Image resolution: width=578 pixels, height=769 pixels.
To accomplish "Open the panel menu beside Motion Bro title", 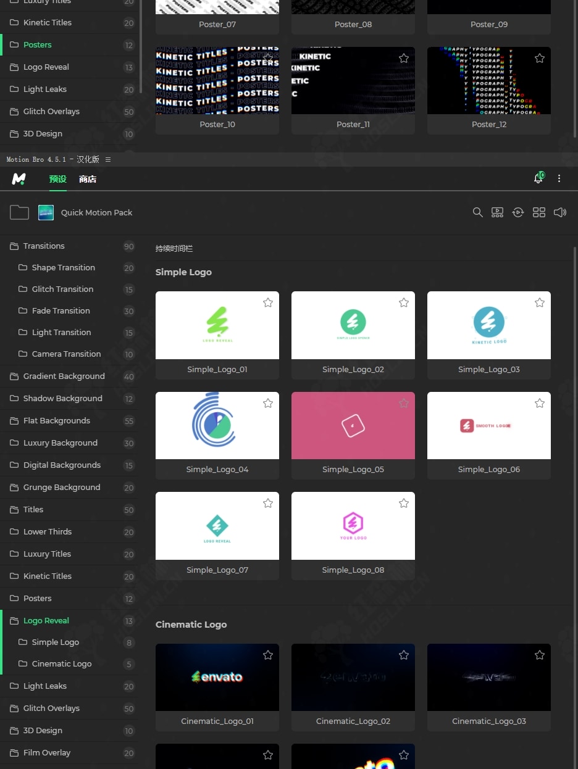I will tap(108, 159).
